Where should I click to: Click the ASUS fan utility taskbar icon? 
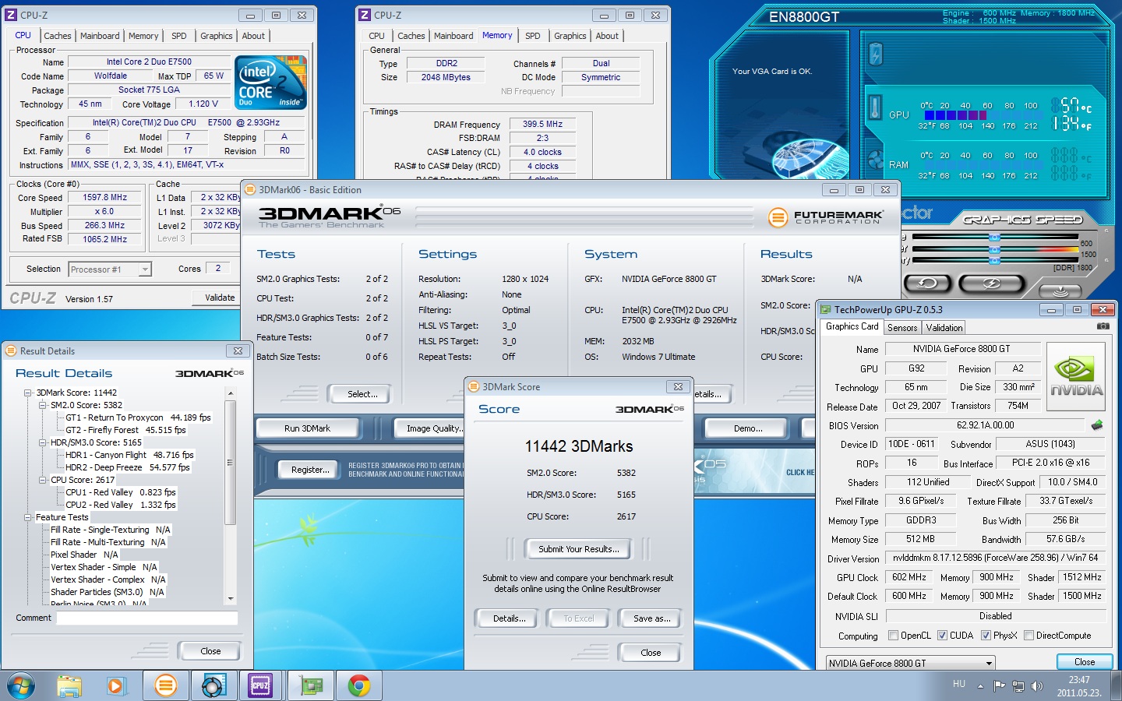tap(213, 686)
